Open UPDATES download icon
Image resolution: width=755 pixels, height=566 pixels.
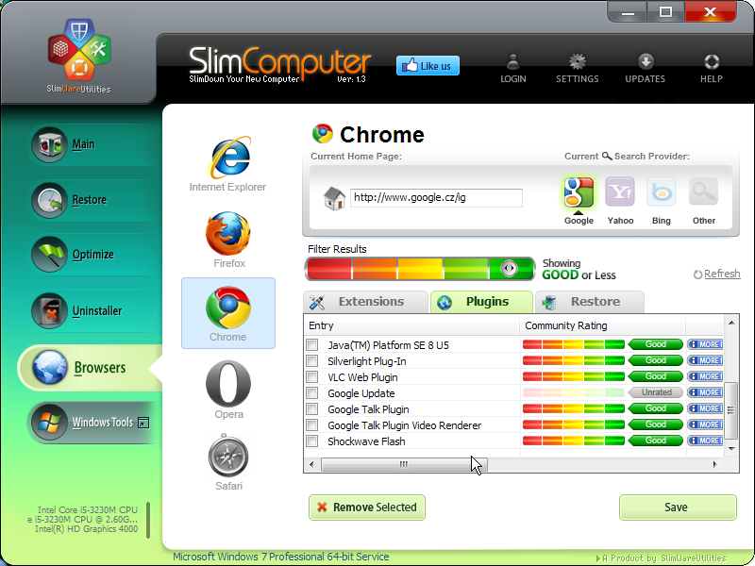point(646,68)
